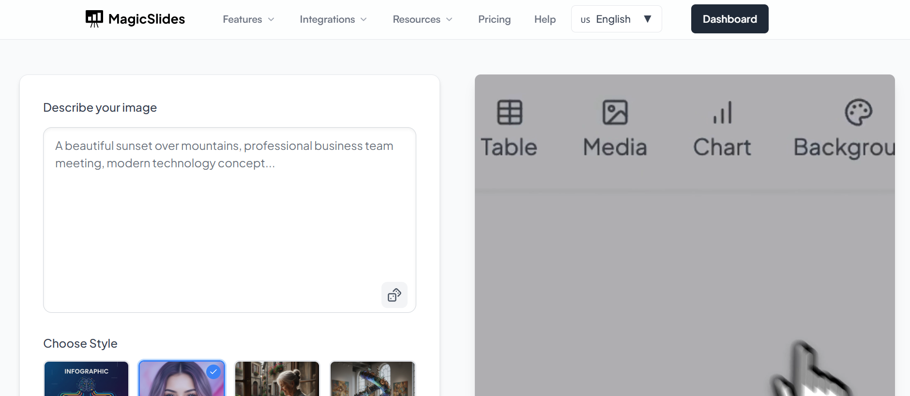Click the Media tab label text
This screenshot has width=910, height=396.
click(615, 147)
